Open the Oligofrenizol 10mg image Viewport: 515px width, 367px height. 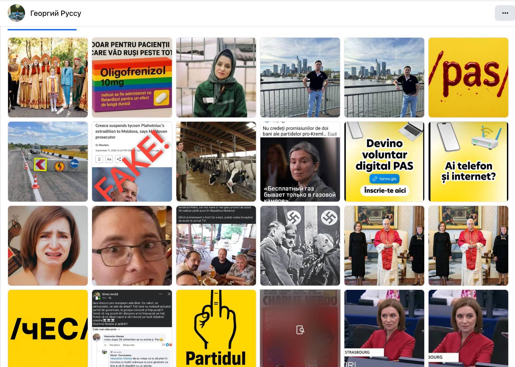coord(132,78)
